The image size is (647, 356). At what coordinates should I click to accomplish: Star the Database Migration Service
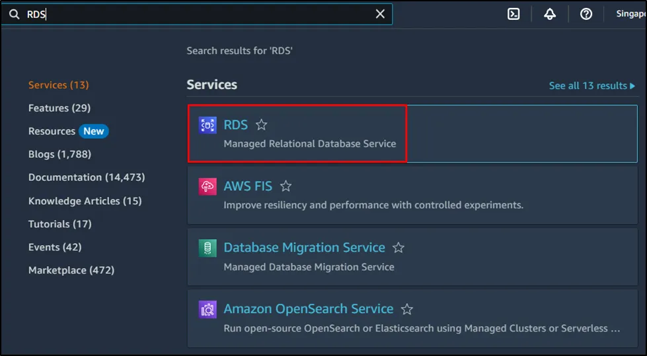pos(399,248)
